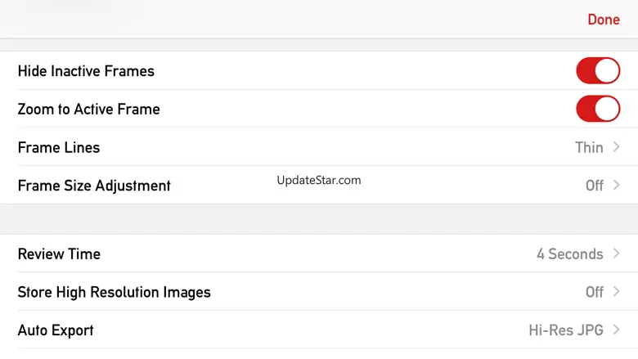This screenshot has height=359, width=638.
Task: Open the Frame Size Adjustment row label
Action: [x=94, y=186]
